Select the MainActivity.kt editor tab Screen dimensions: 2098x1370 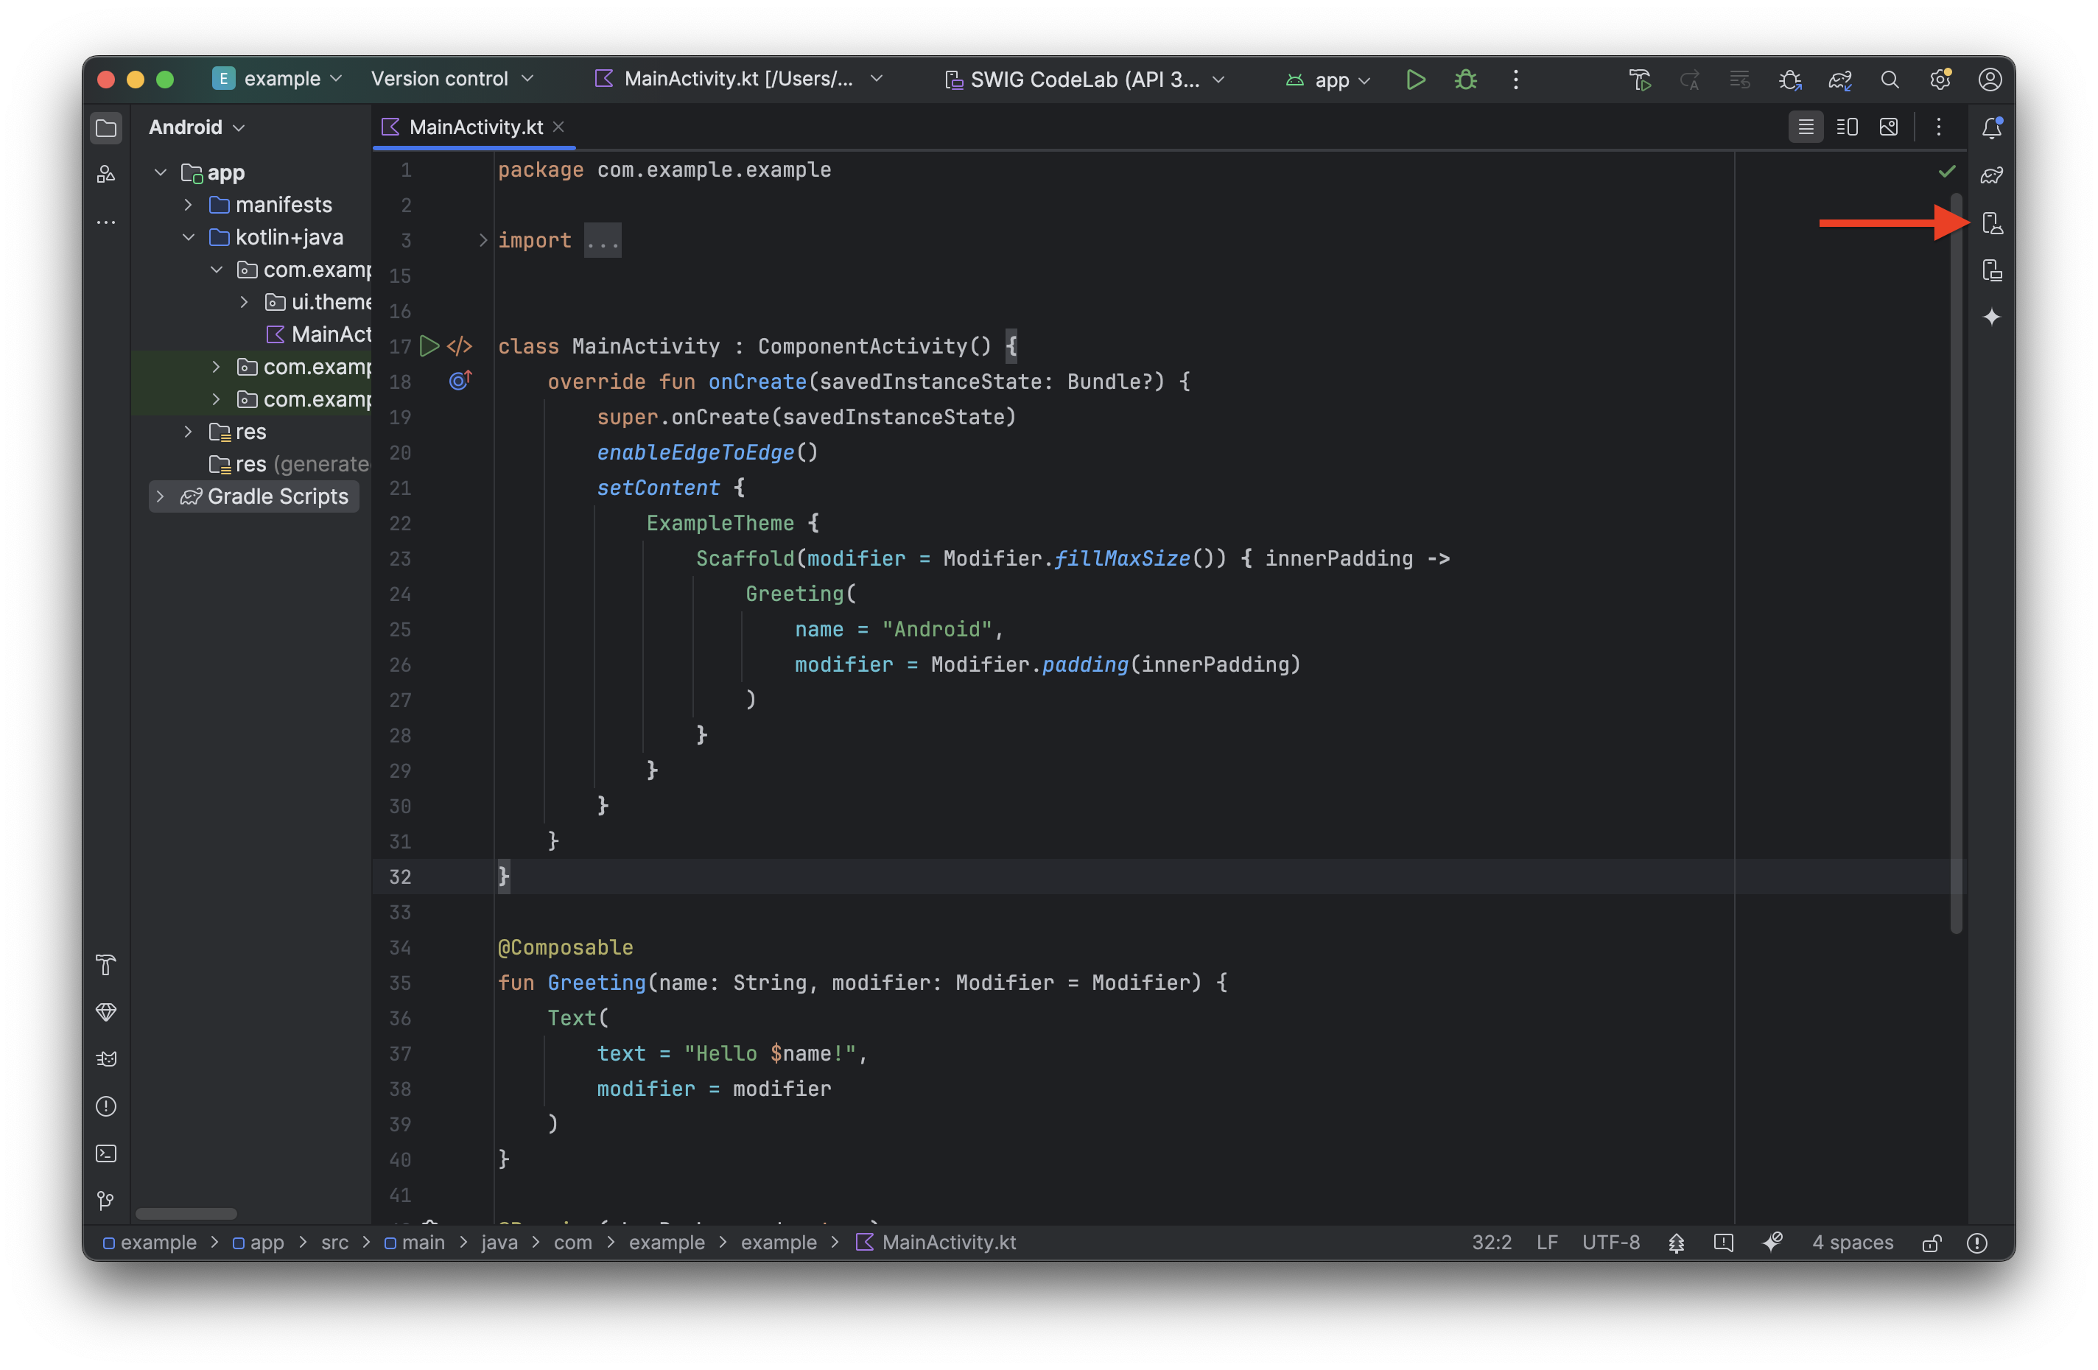(475, 127)
